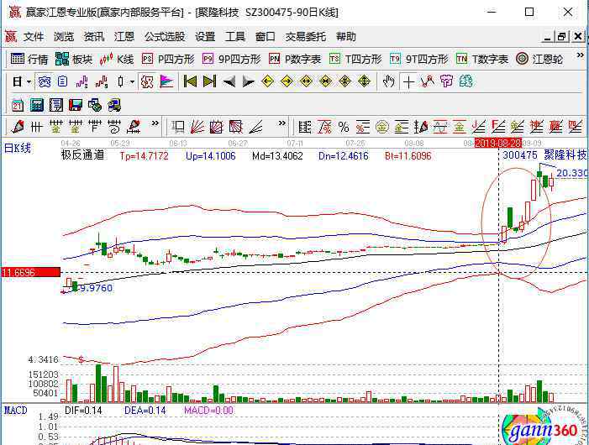Screen dimensions: 589x445
Task: Select the Gann fan lines tool
Action: (197, 127)
